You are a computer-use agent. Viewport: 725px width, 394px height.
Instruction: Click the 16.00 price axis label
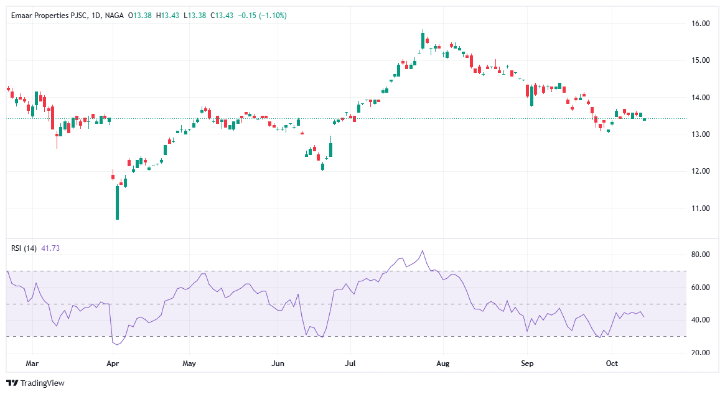[701, 24]
